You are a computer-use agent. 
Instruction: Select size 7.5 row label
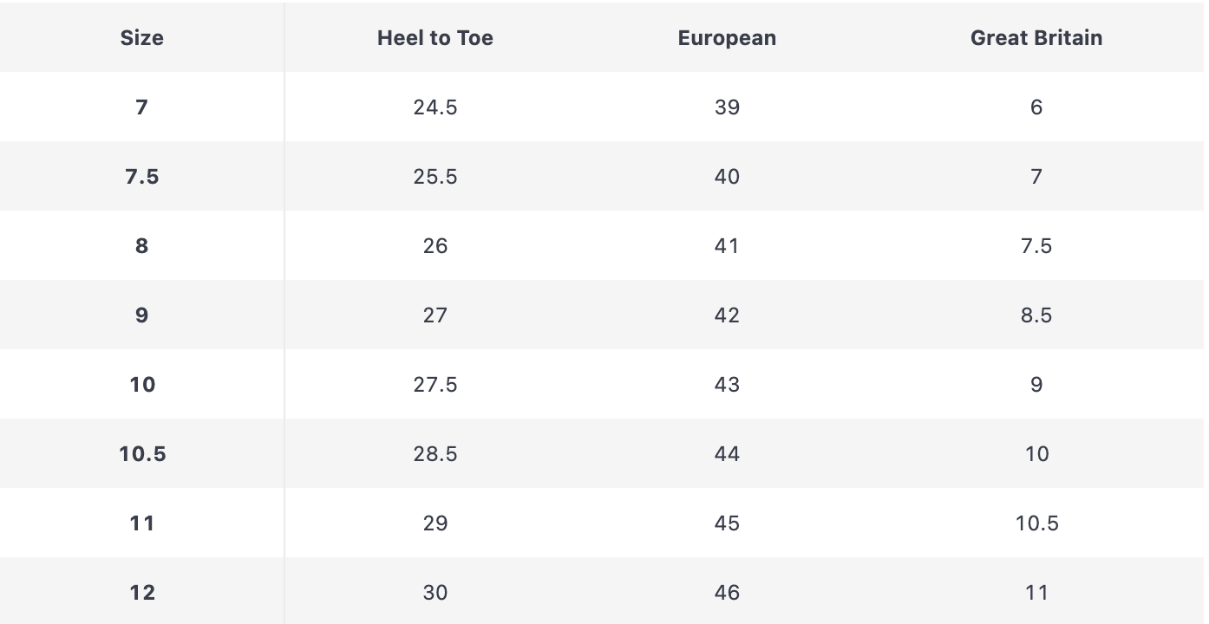(141, 177)
